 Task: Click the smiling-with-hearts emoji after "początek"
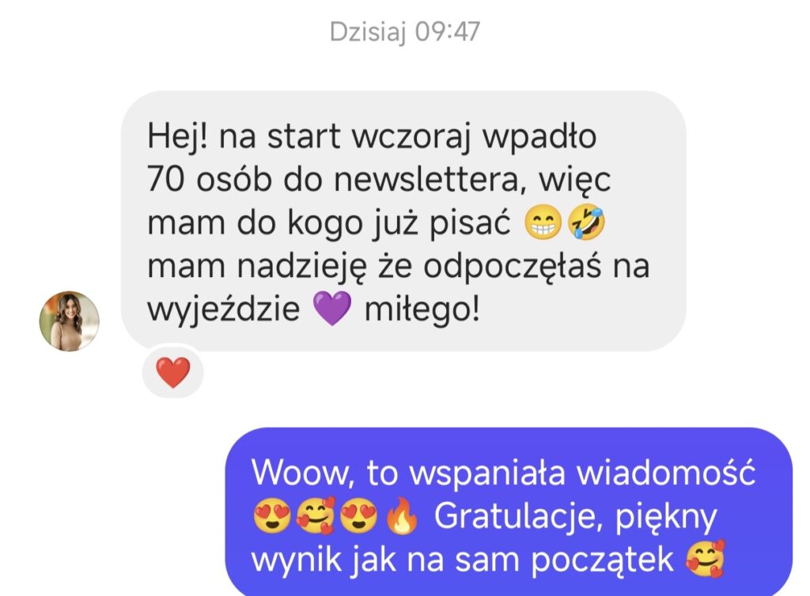tap(705, 559)
